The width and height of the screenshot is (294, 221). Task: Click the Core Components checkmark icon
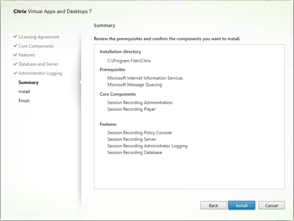click(x=15, y=46)
